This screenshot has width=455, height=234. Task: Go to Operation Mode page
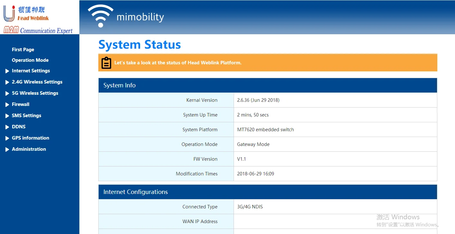(x=30, y=60)
